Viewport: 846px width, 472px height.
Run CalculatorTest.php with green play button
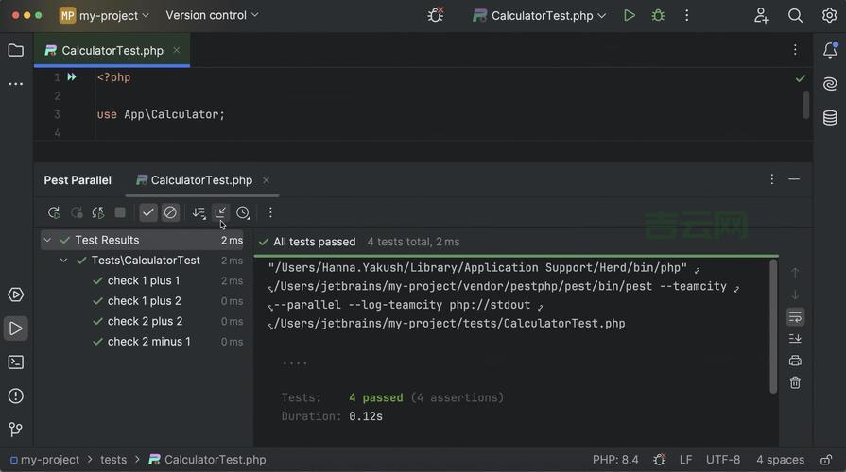point(630,16)
